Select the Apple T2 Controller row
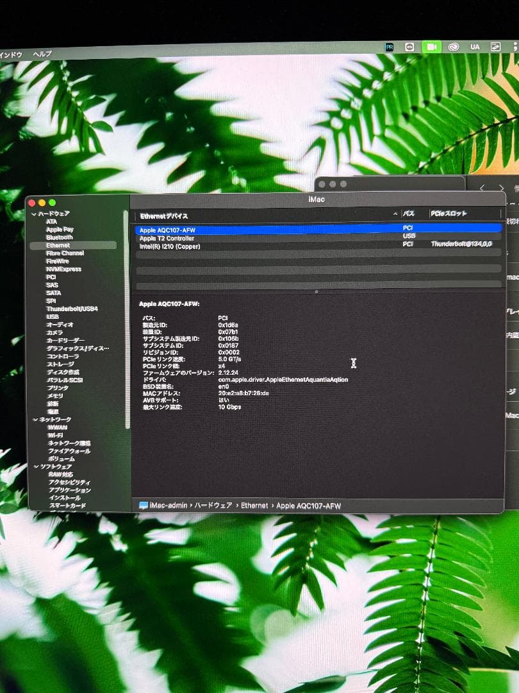This screenshot has height=693, width=519. pyautogui.click(x=167, y=238)
